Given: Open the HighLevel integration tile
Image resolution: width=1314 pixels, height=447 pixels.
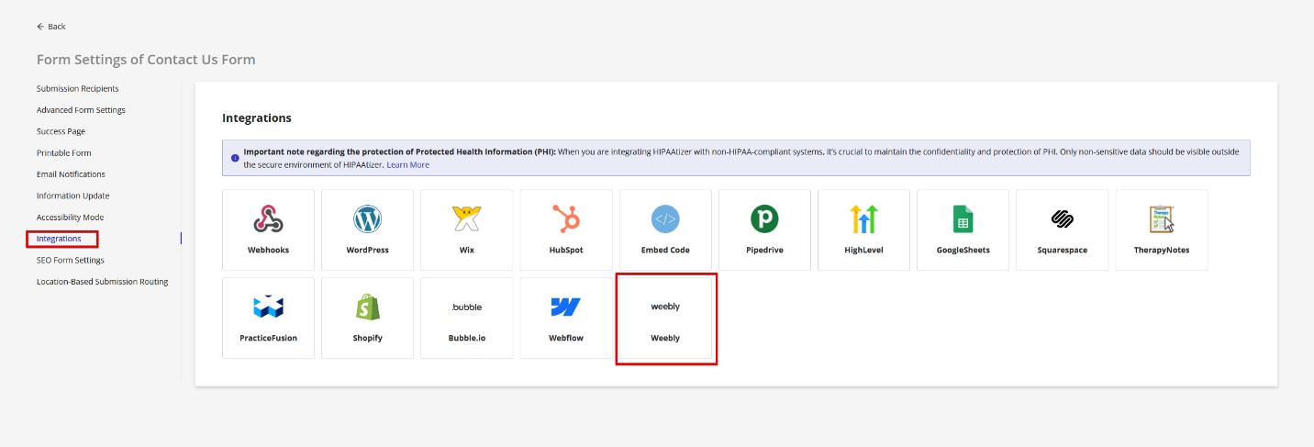Looking at the screenshot, I should 863,229.
